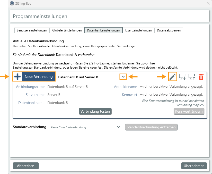Click the pencil edit connection icon

pyautogui.click(x=173, y=77)
